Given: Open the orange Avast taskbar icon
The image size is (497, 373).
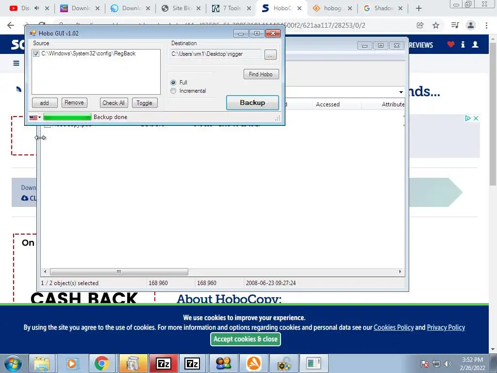Looking at the screenshot, I should click(253, 363).
